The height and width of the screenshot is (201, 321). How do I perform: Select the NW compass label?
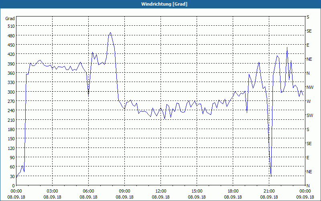(310, 87)
